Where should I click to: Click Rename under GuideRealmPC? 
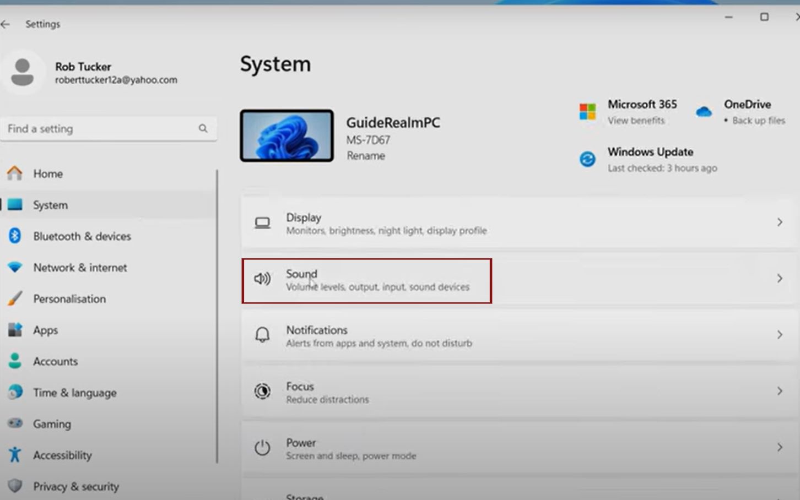pos(366,156)
